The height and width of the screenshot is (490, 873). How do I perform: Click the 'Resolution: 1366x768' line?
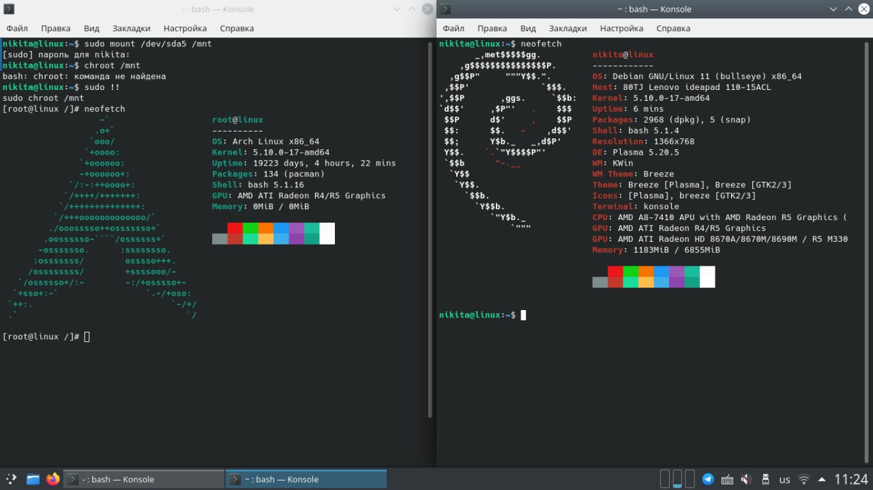(643, 142)
